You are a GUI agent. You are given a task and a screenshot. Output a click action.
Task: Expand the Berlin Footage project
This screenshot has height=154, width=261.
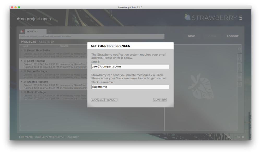(21, 92)
